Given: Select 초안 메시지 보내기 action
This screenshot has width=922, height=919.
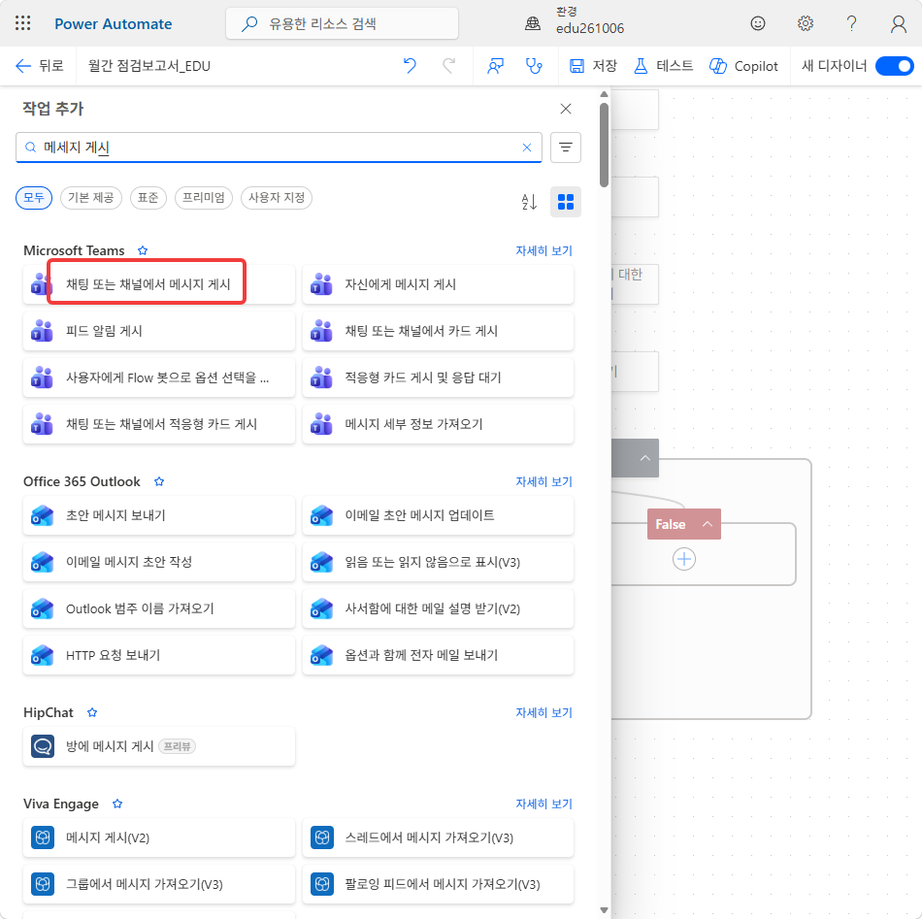Looking at the screenshot, I should (159, 515).
